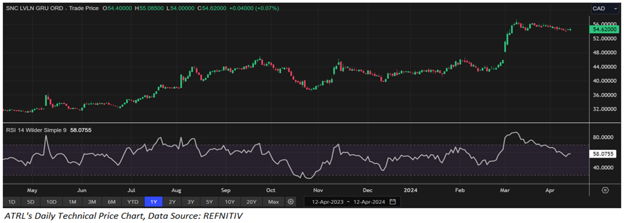Click the calendar icon in date range

tap(393, 202)
